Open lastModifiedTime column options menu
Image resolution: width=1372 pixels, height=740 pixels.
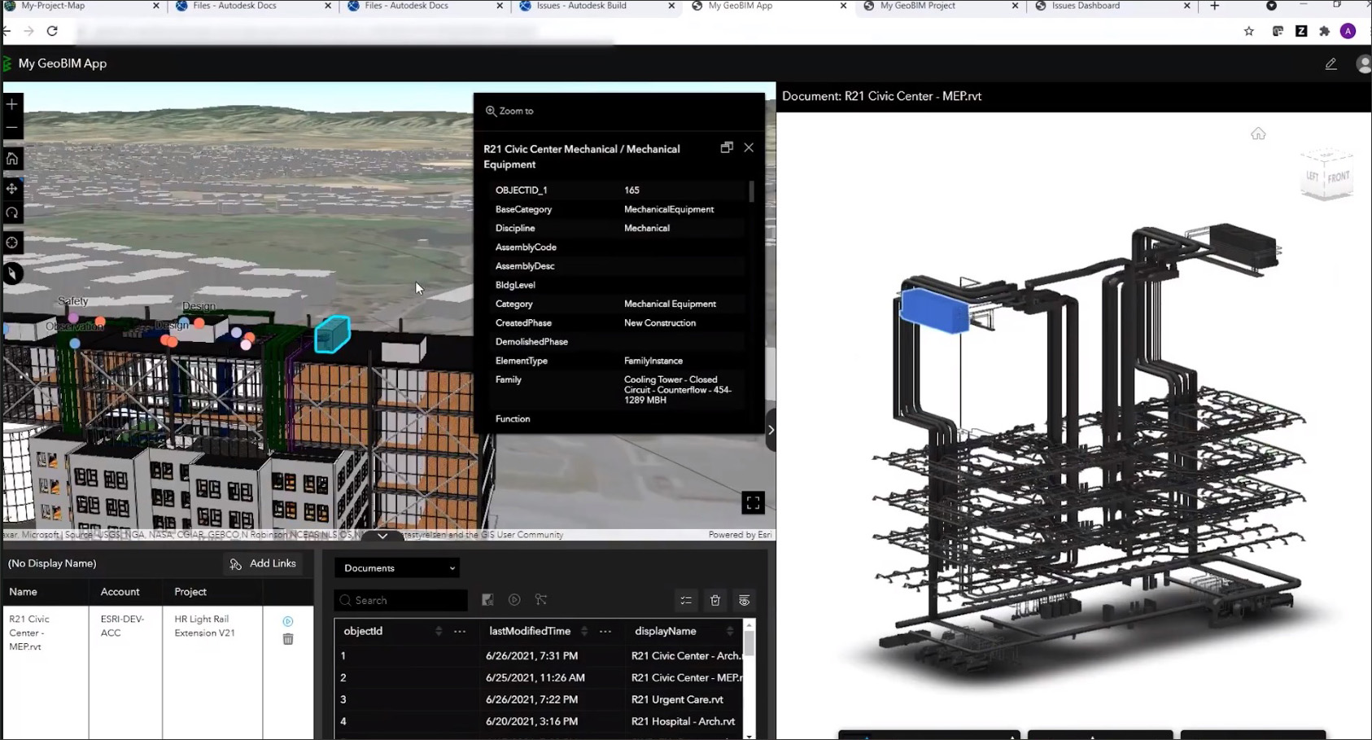pos(605,631)
